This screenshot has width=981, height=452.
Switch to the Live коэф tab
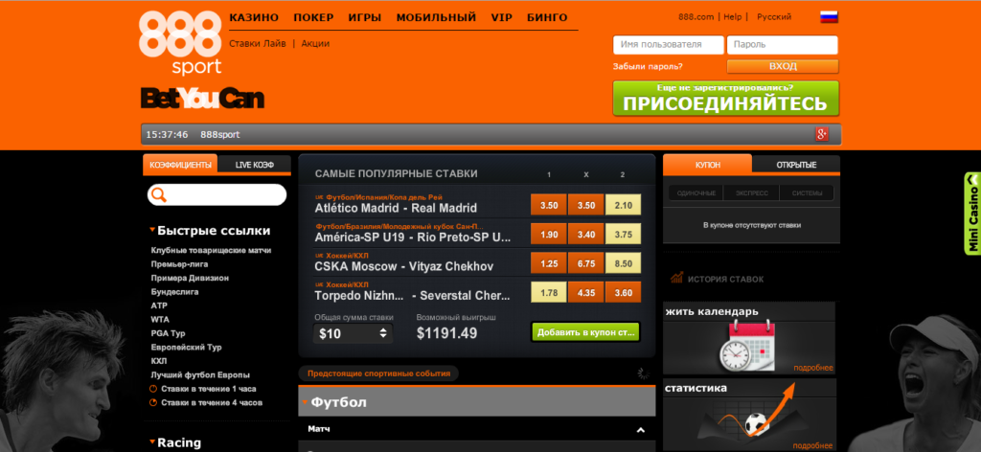[x=255, y=165]
